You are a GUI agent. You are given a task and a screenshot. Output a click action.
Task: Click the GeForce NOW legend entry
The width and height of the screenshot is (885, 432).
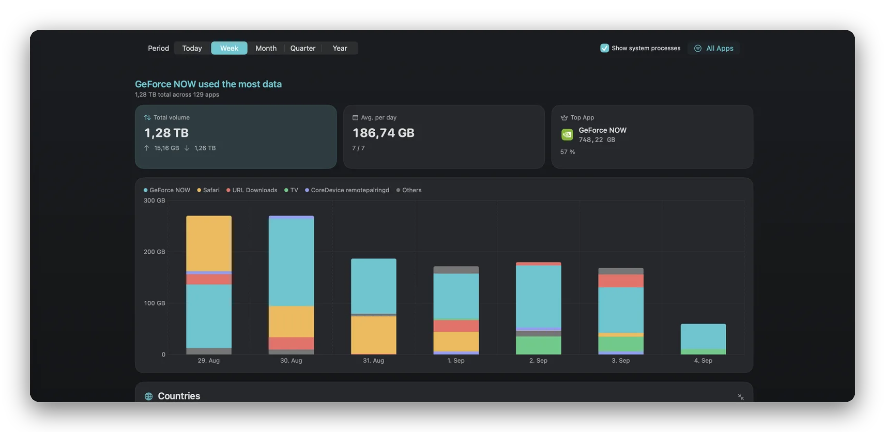point(167,190)
